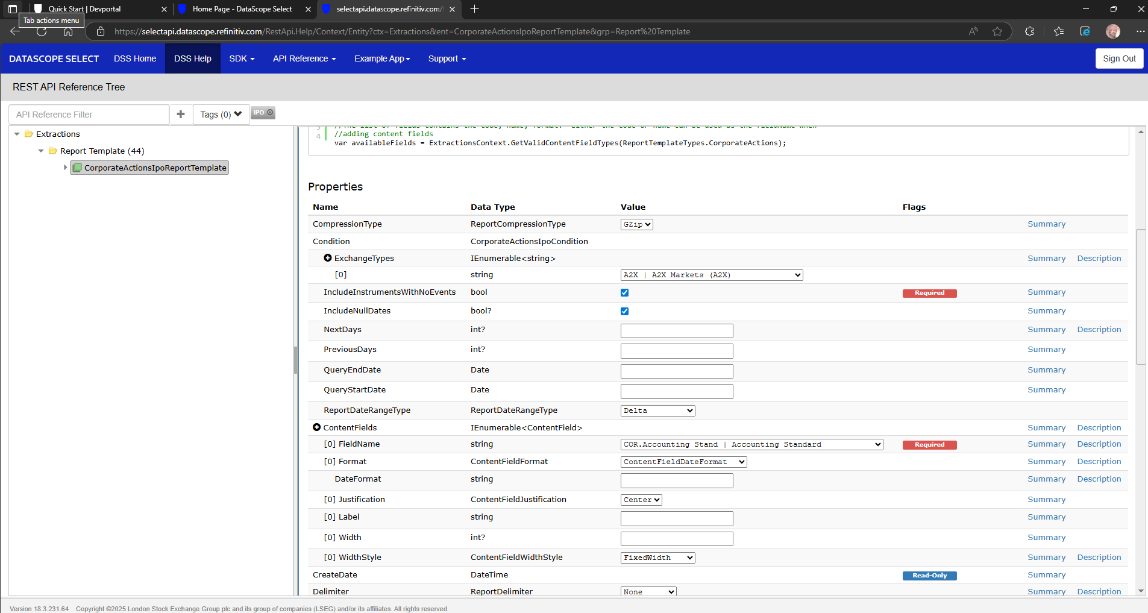The width and height of the screenshot is (1148, 613).
Task: Open Description link for NextDays
Action: tap(1099, 330)
